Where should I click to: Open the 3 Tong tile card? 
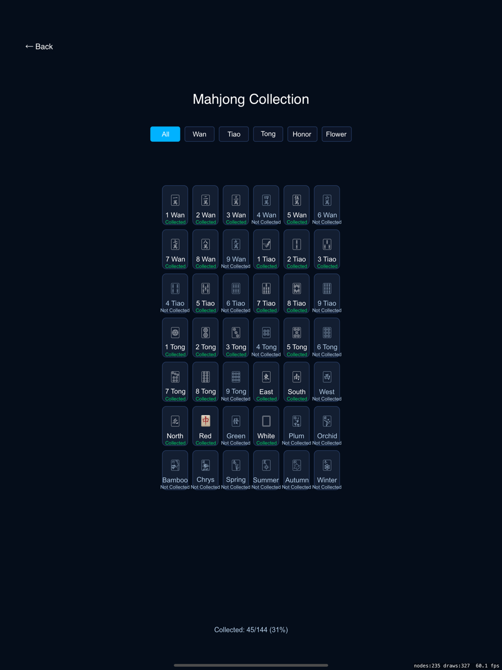pyautogui.click(x=236, y=338)
